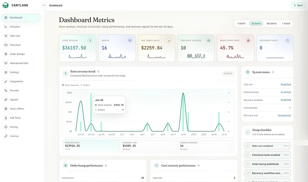
Task: Open the Analytics page
Action: tap(21, 27)
